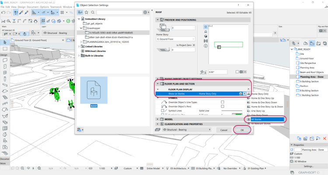Expand the Model panel section

(x=158, y=119)
